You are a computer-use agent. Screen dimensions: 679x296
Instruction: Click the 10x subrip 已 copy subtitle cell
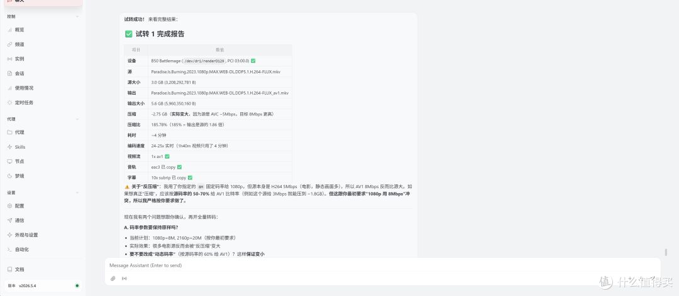220,177
